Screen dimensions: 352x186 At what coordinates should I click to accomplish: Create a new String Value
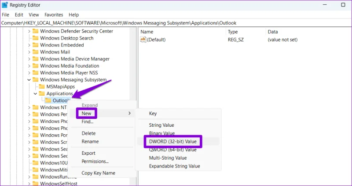[x=161, y=125]
